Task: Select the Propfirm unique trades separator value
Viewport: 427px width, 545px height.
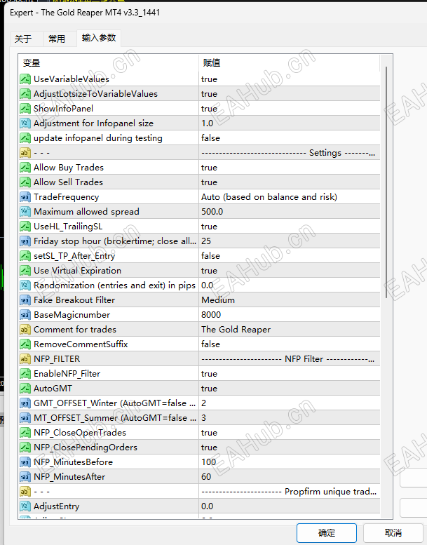Action: point(290,492)
